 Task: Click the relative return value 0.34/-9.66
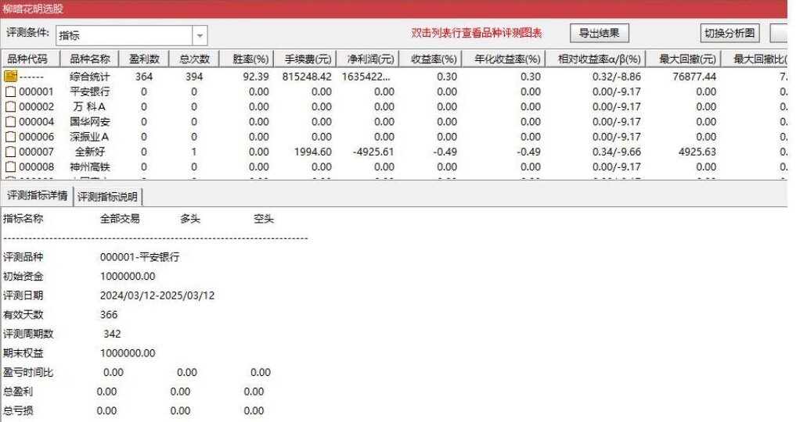pyautogui.click(x=616, y=152)
